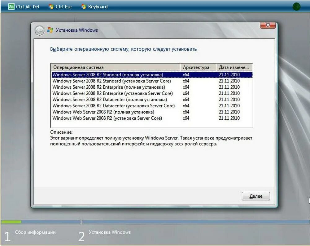This screenshot has height=246, width=310.
Task: Click the setup progress bar
Action: (x=155, y=222)
